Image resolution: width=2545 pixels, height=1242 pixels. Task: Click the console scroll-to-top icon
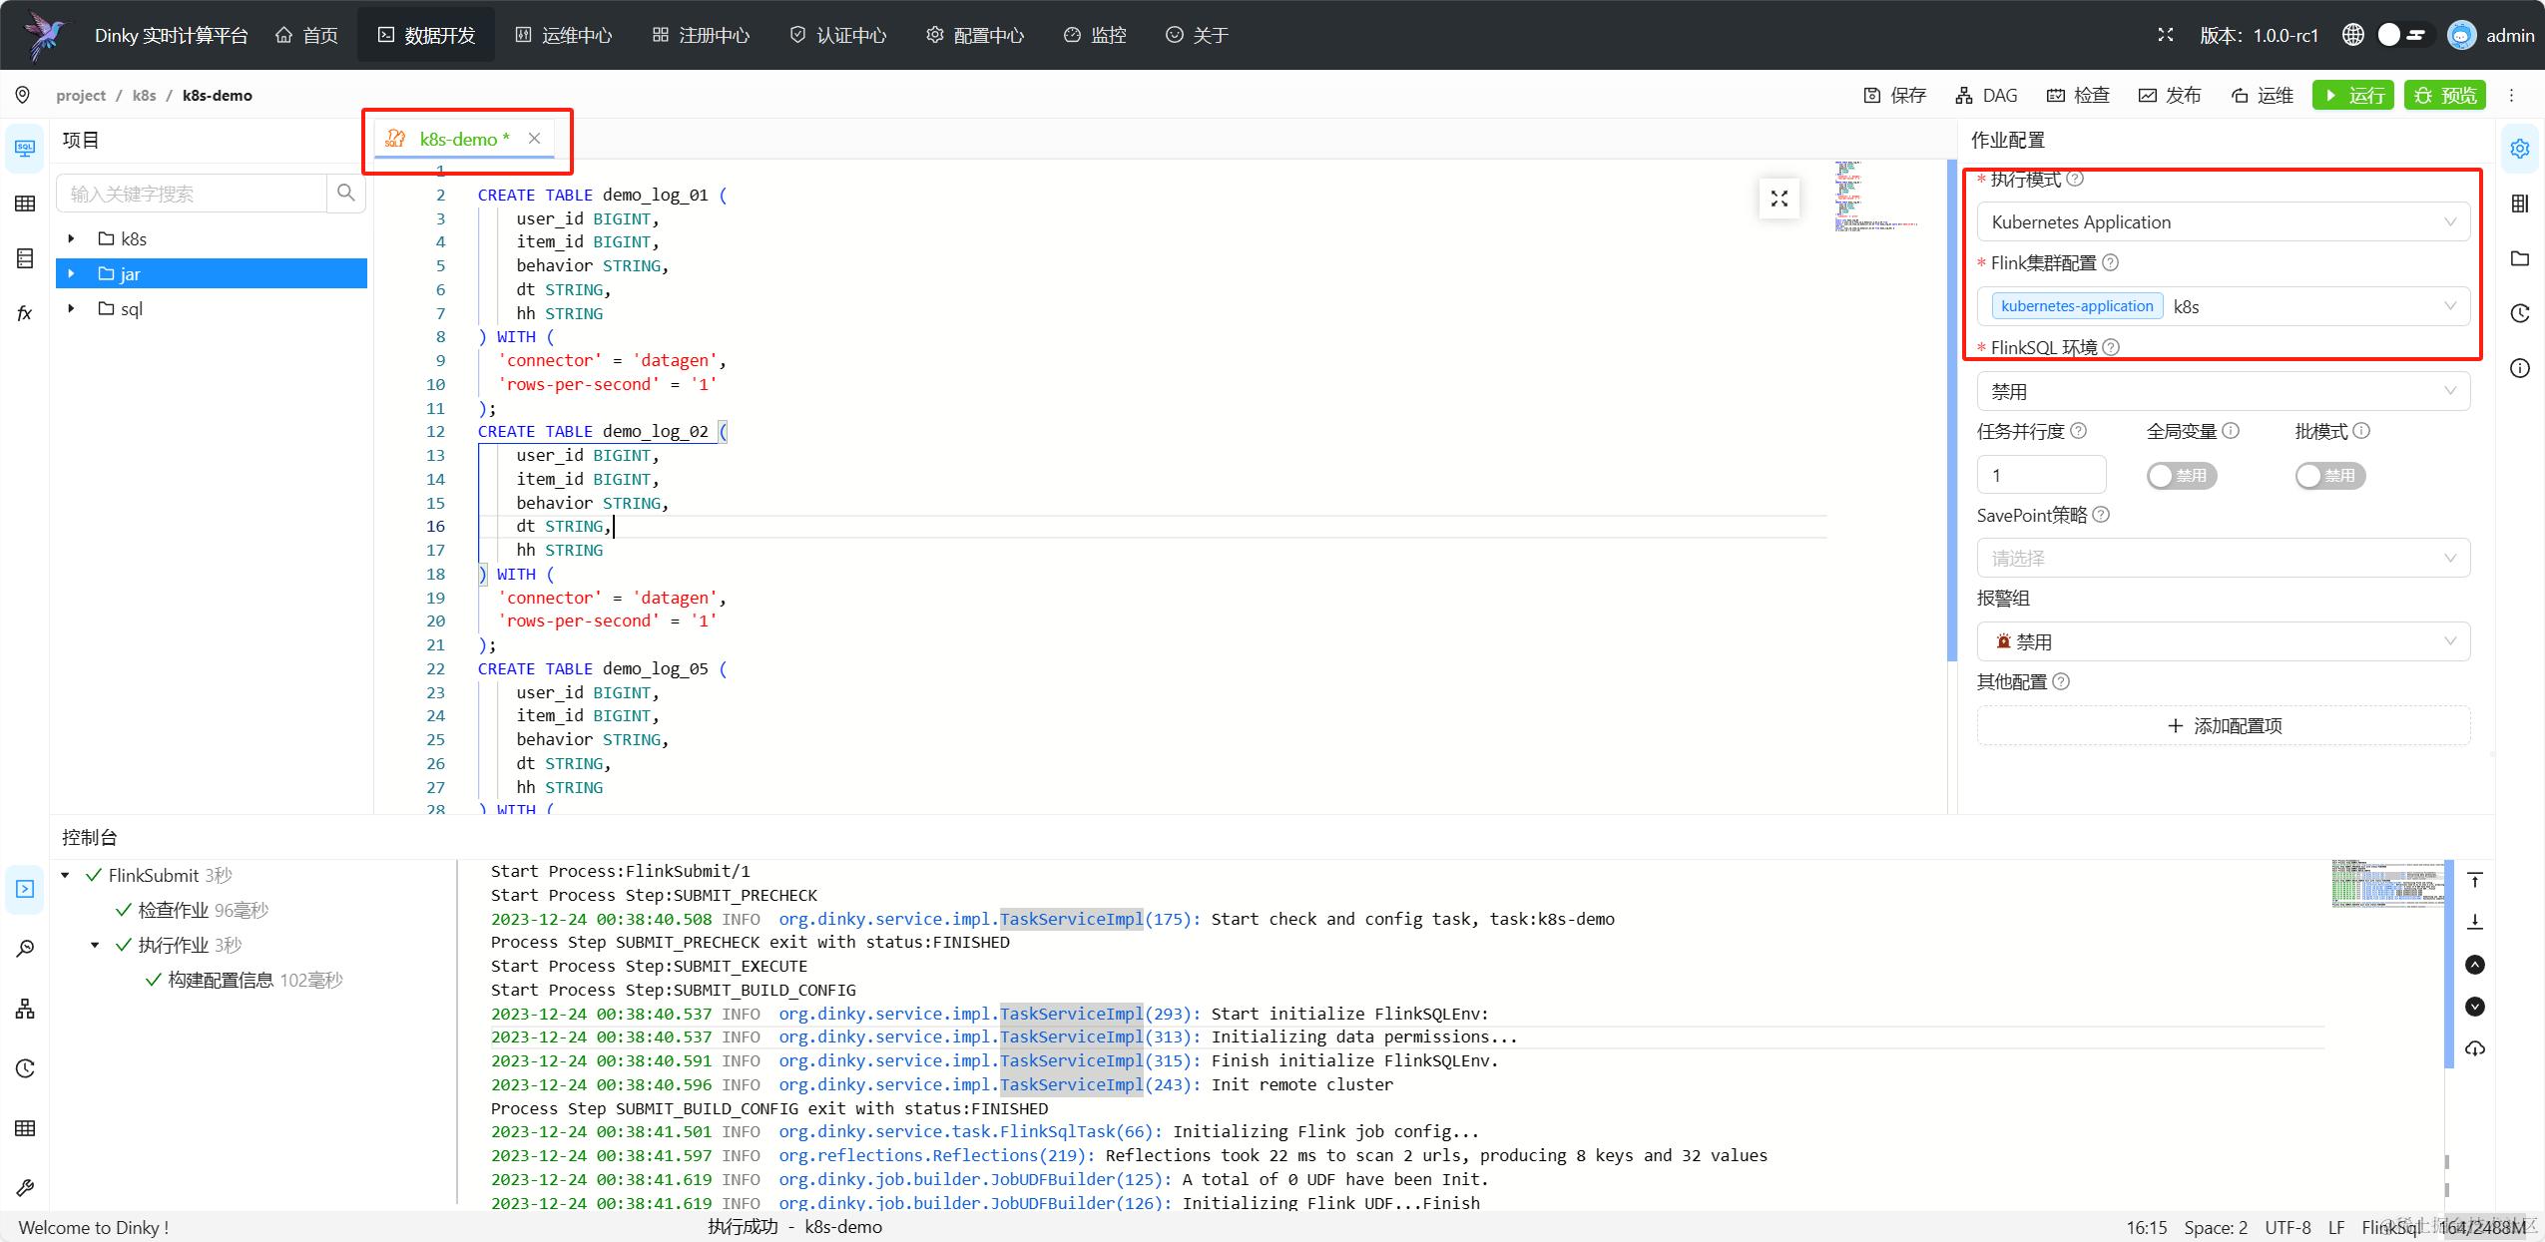2475,880
